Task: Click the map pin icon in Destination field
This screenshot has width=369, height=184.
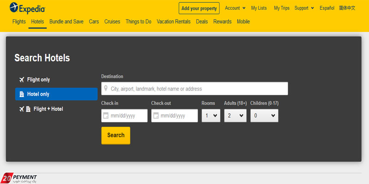Action: tap(106, 88)
